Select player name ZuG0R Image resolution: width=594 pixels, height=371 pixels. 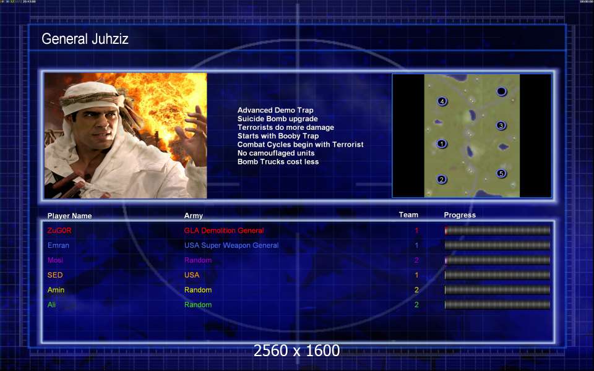pyautogui.click(x=59, y=230)
